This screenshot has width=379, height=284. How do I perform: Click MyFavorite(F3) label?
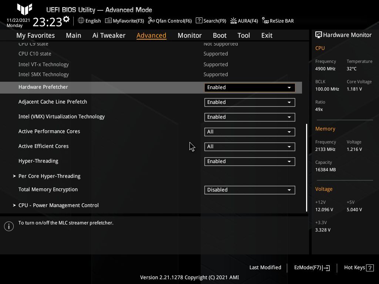[x=128, y=21]
